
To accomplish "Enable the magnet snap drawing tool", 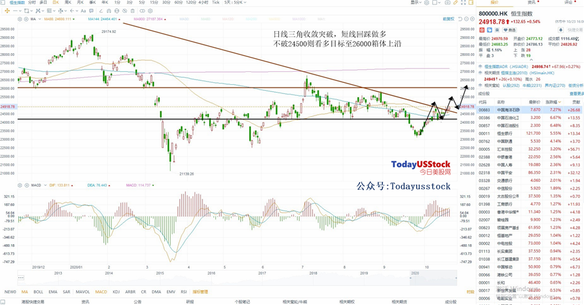I will (109, 11).
